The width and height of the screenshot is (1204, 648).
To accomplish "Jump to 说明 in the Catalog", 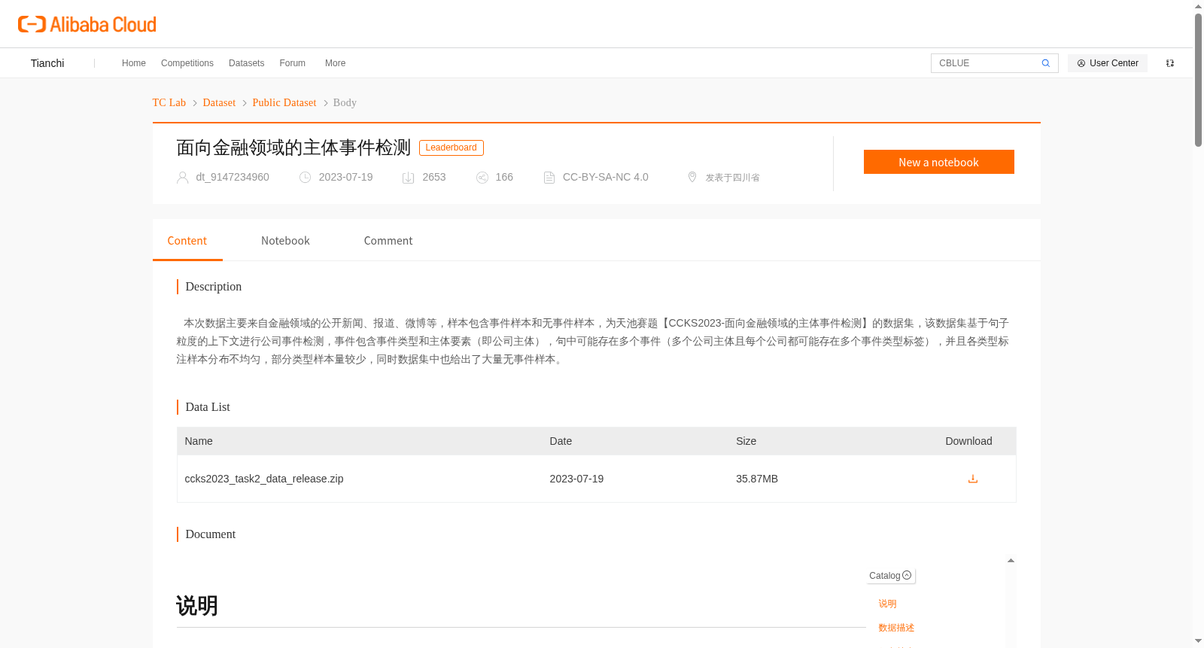I will tap(887, 604).
